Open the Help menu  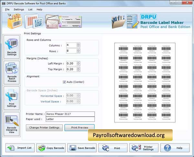[39, 9]
